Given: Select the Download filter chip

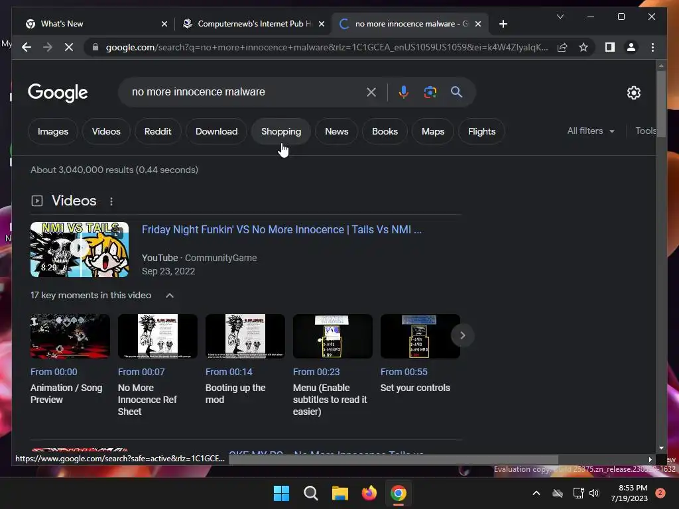Looking at the screenshot, I should 217,131.
